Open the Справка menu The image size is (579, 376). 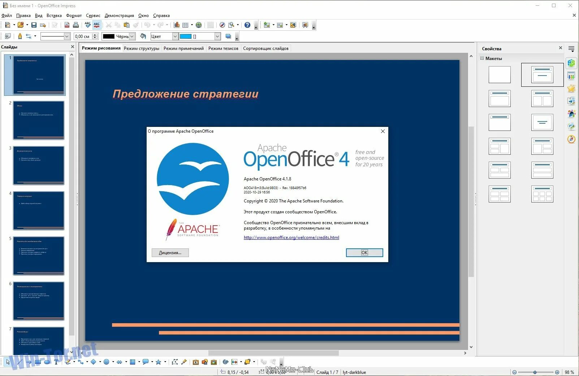pyautogui.click(x=161, y=16)
